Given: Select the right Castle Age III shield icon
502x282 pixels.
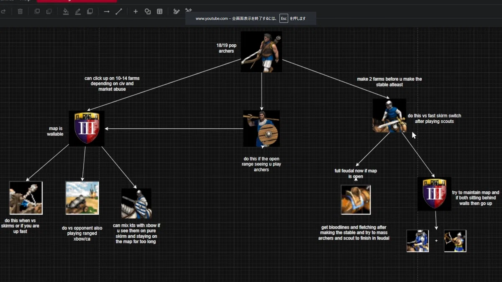Looking at the screenshot, I should point(434,194).
